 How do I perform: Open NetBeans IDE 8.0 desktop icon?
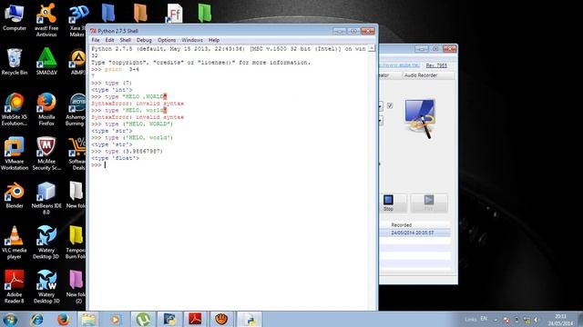46,198
